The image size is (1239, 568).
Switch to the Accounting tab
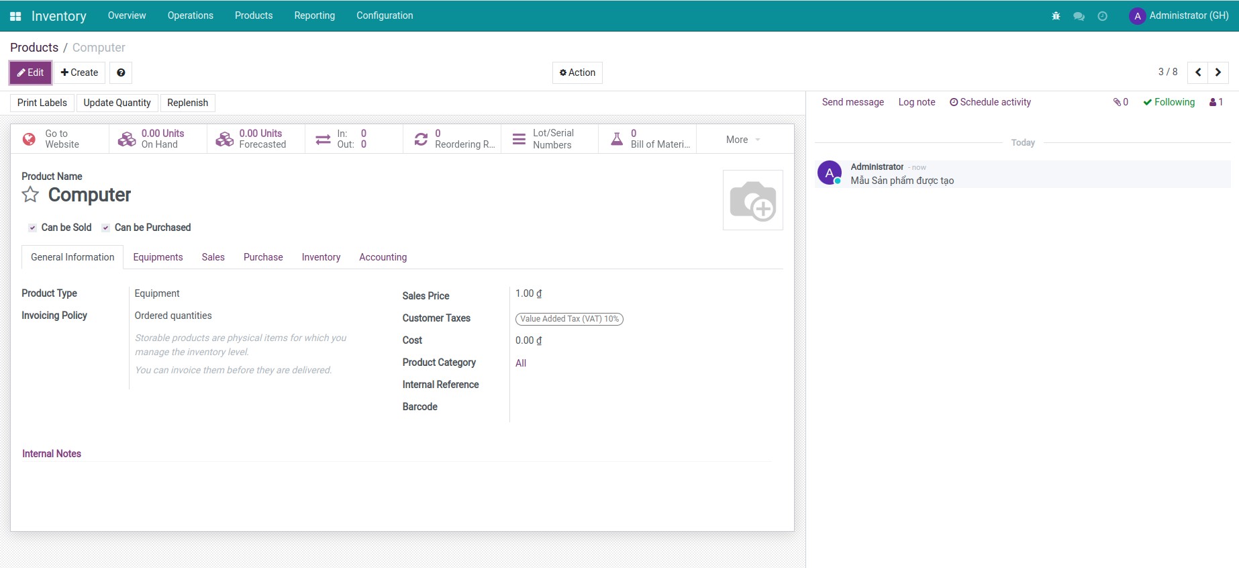point(383,257)
